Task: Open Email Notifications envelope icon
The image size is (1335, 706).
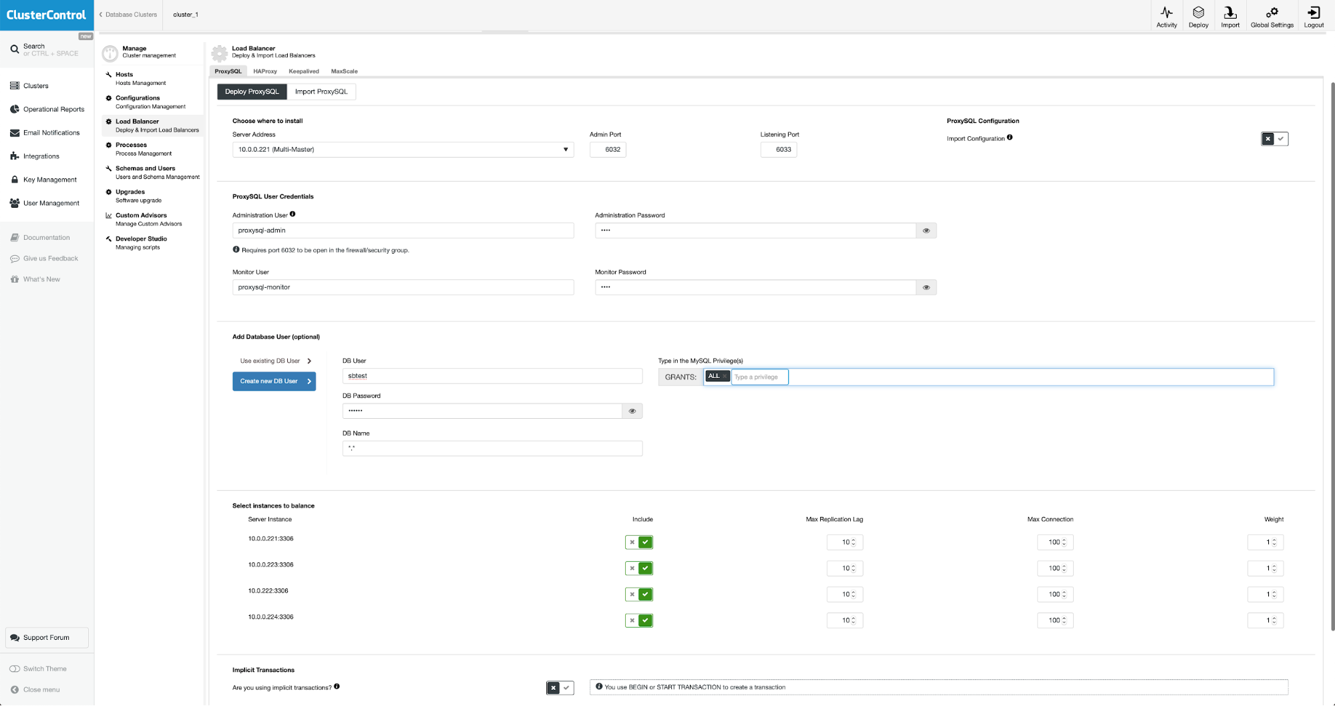Action: [x=15, y=133]
